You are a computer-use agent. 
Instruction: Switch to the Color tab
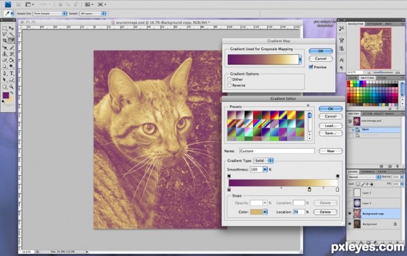point(352,78)
